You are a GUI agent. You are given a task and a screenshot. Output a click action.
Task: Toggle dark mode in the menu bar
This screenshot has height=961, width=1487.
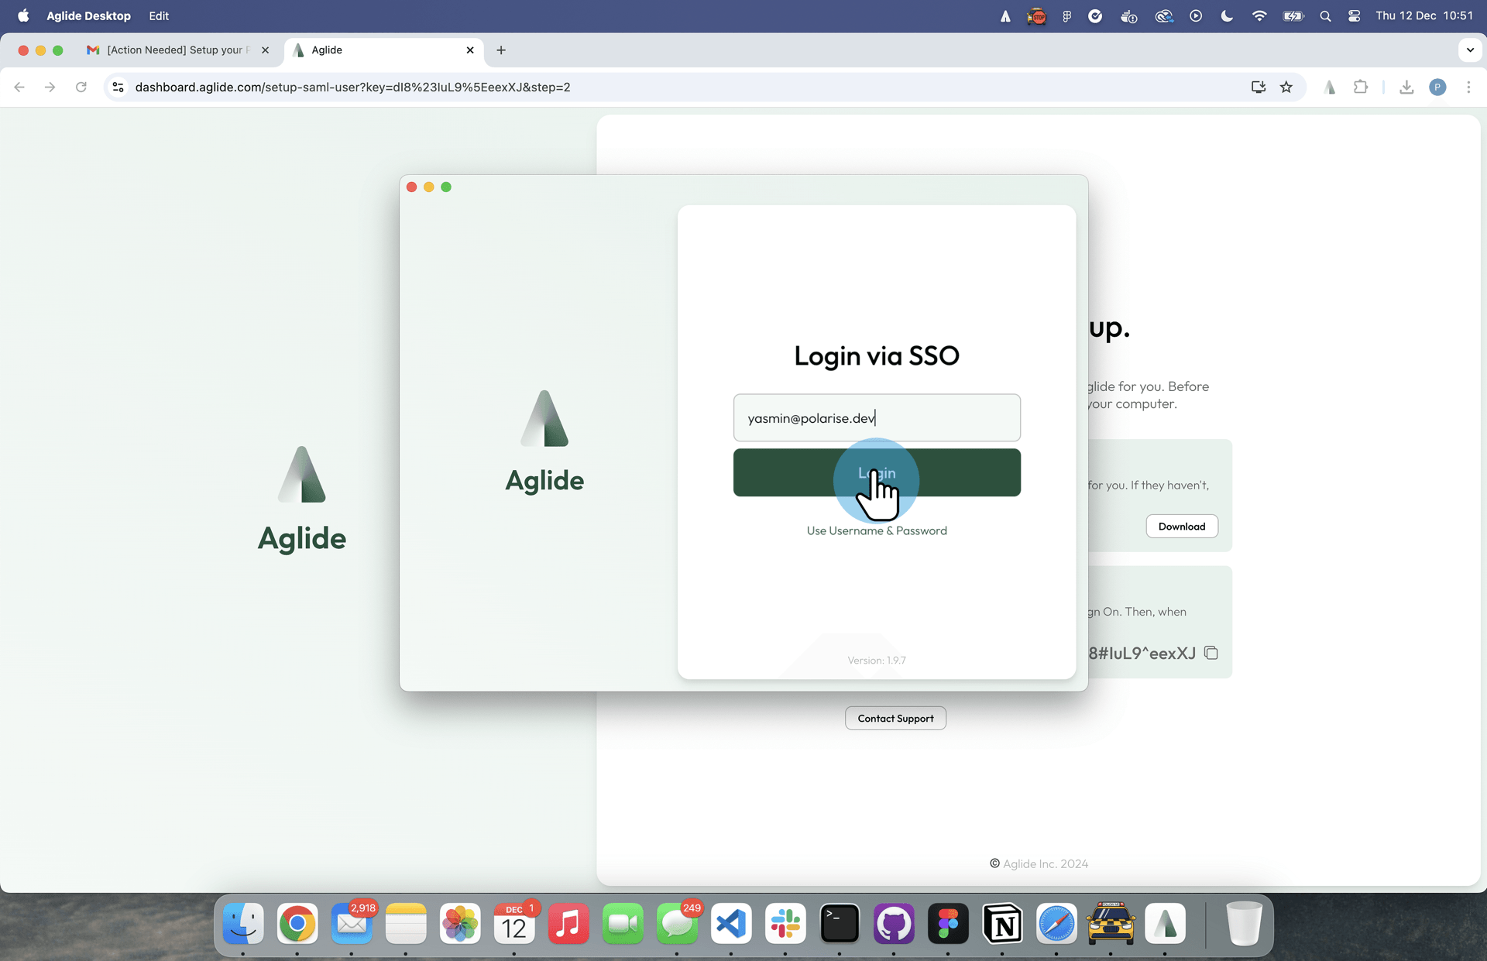point(1226,15)
